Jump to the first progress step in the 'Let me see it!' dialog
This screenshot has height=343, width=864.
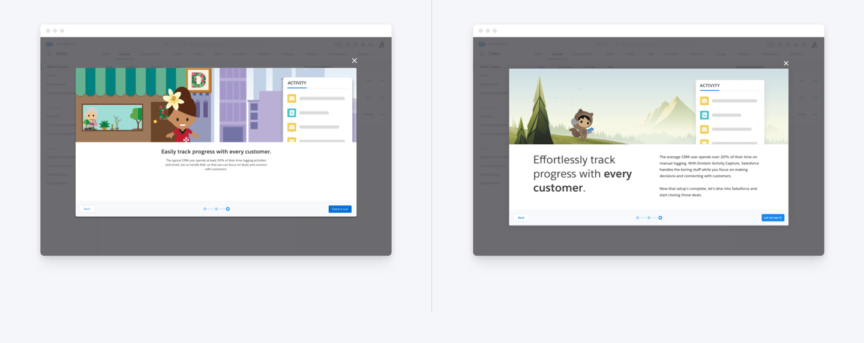click(x=638, y=218)
